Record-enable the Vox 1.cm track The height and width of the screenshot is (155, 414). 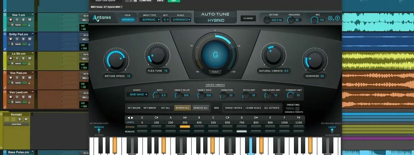[x=11, y=20]
